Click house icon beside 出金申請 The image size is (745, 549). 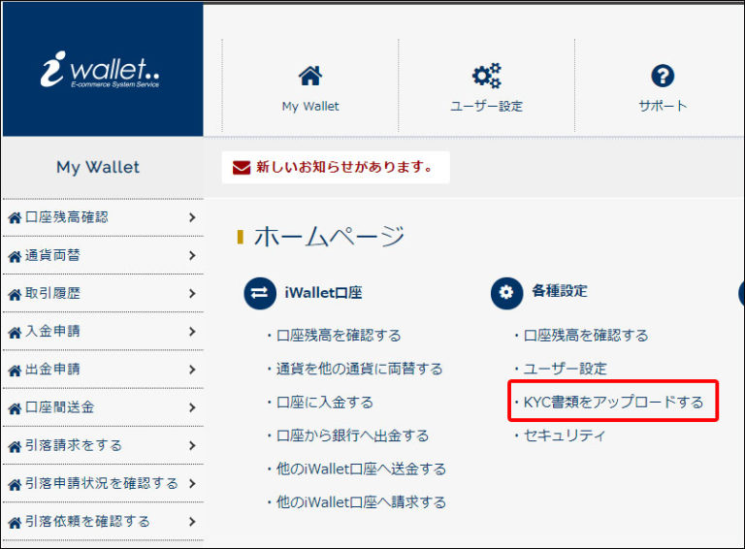point(15,371)
